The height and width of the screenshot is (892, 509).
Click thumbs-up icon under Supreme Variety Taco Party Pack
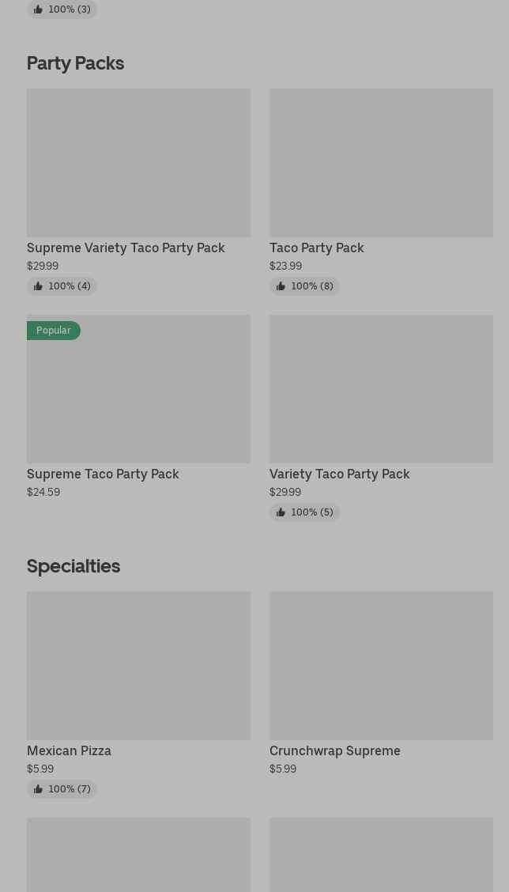pyautogui.click(x=38, y=286)
